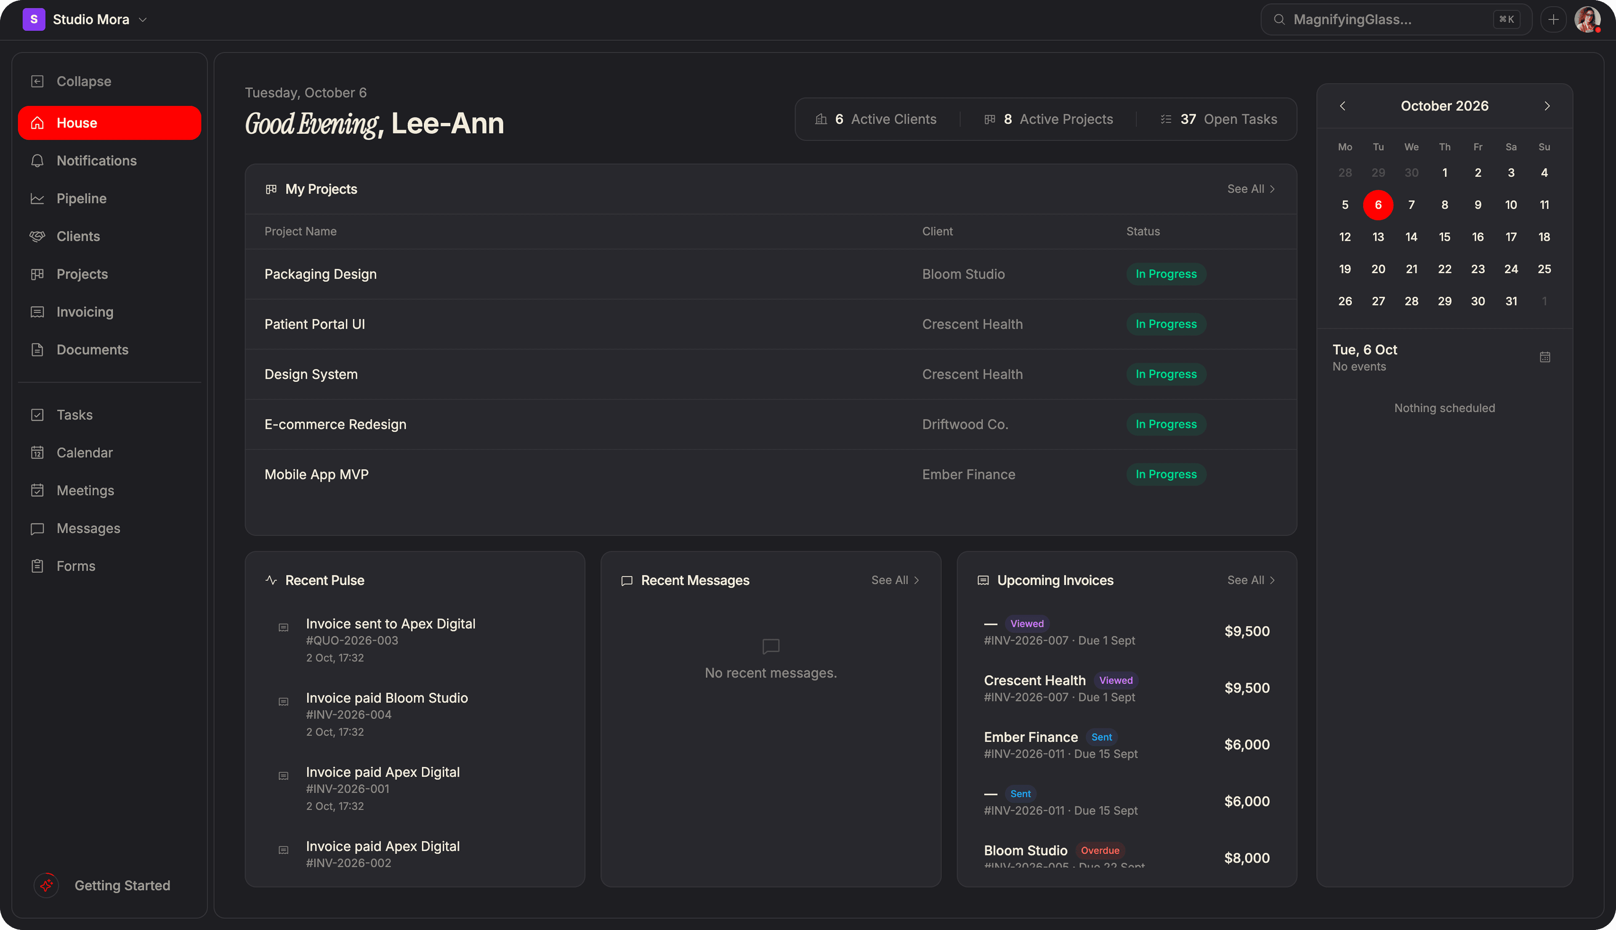Open the Crescent Health Viewed invoice

tap(1126, 688)
